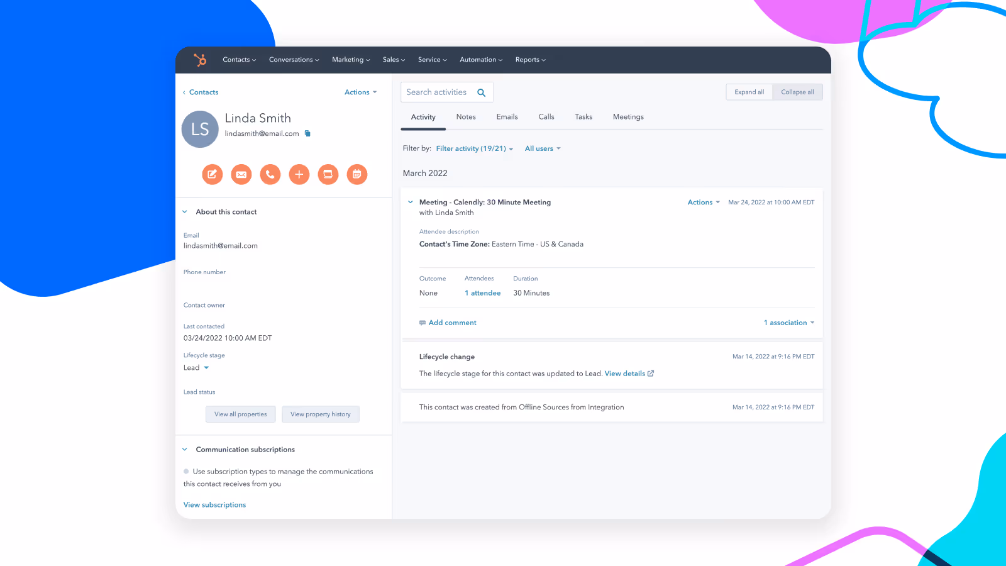Click the comment bubble icon beside Add comment
The image size is (1006, 566).
[423, 323]
